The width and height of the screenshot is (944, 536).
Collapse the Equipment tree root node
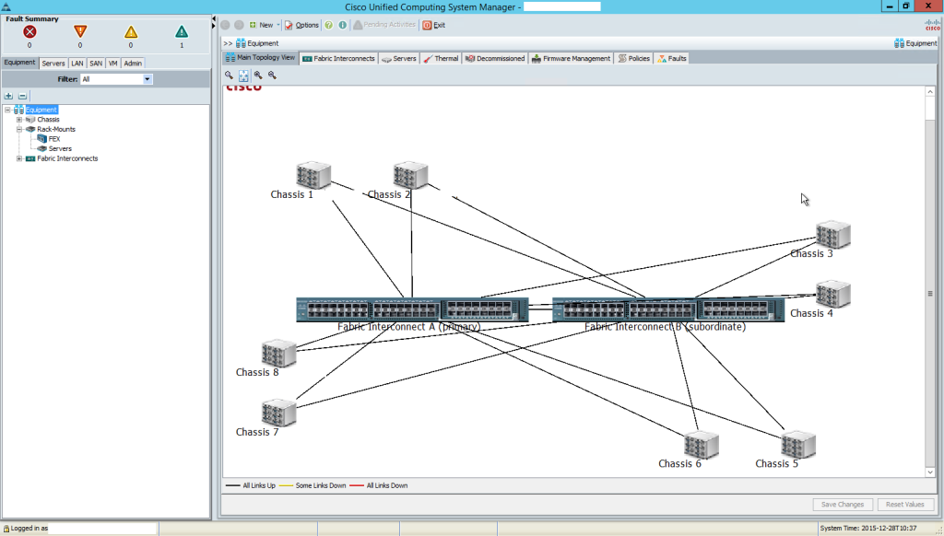[x=7, y=110]
